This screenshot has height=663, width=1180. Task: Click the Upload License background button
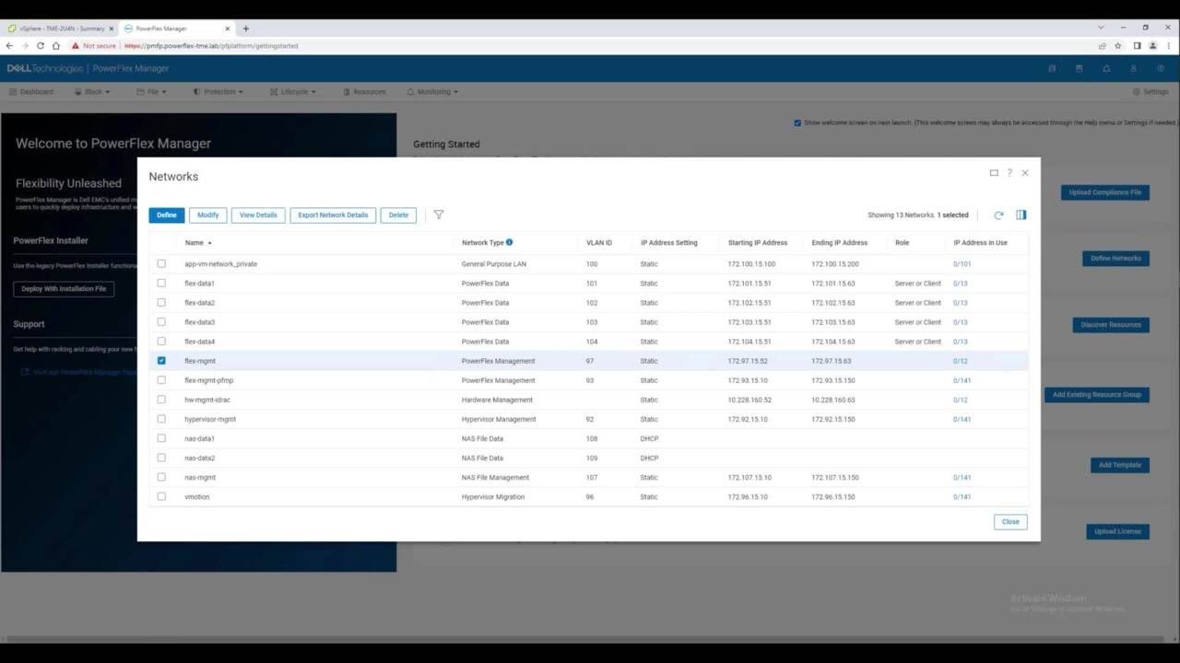point(1117,531)
